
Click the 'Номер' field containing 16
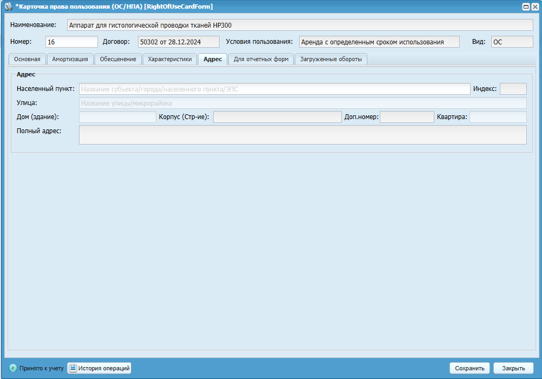point(71,42)
